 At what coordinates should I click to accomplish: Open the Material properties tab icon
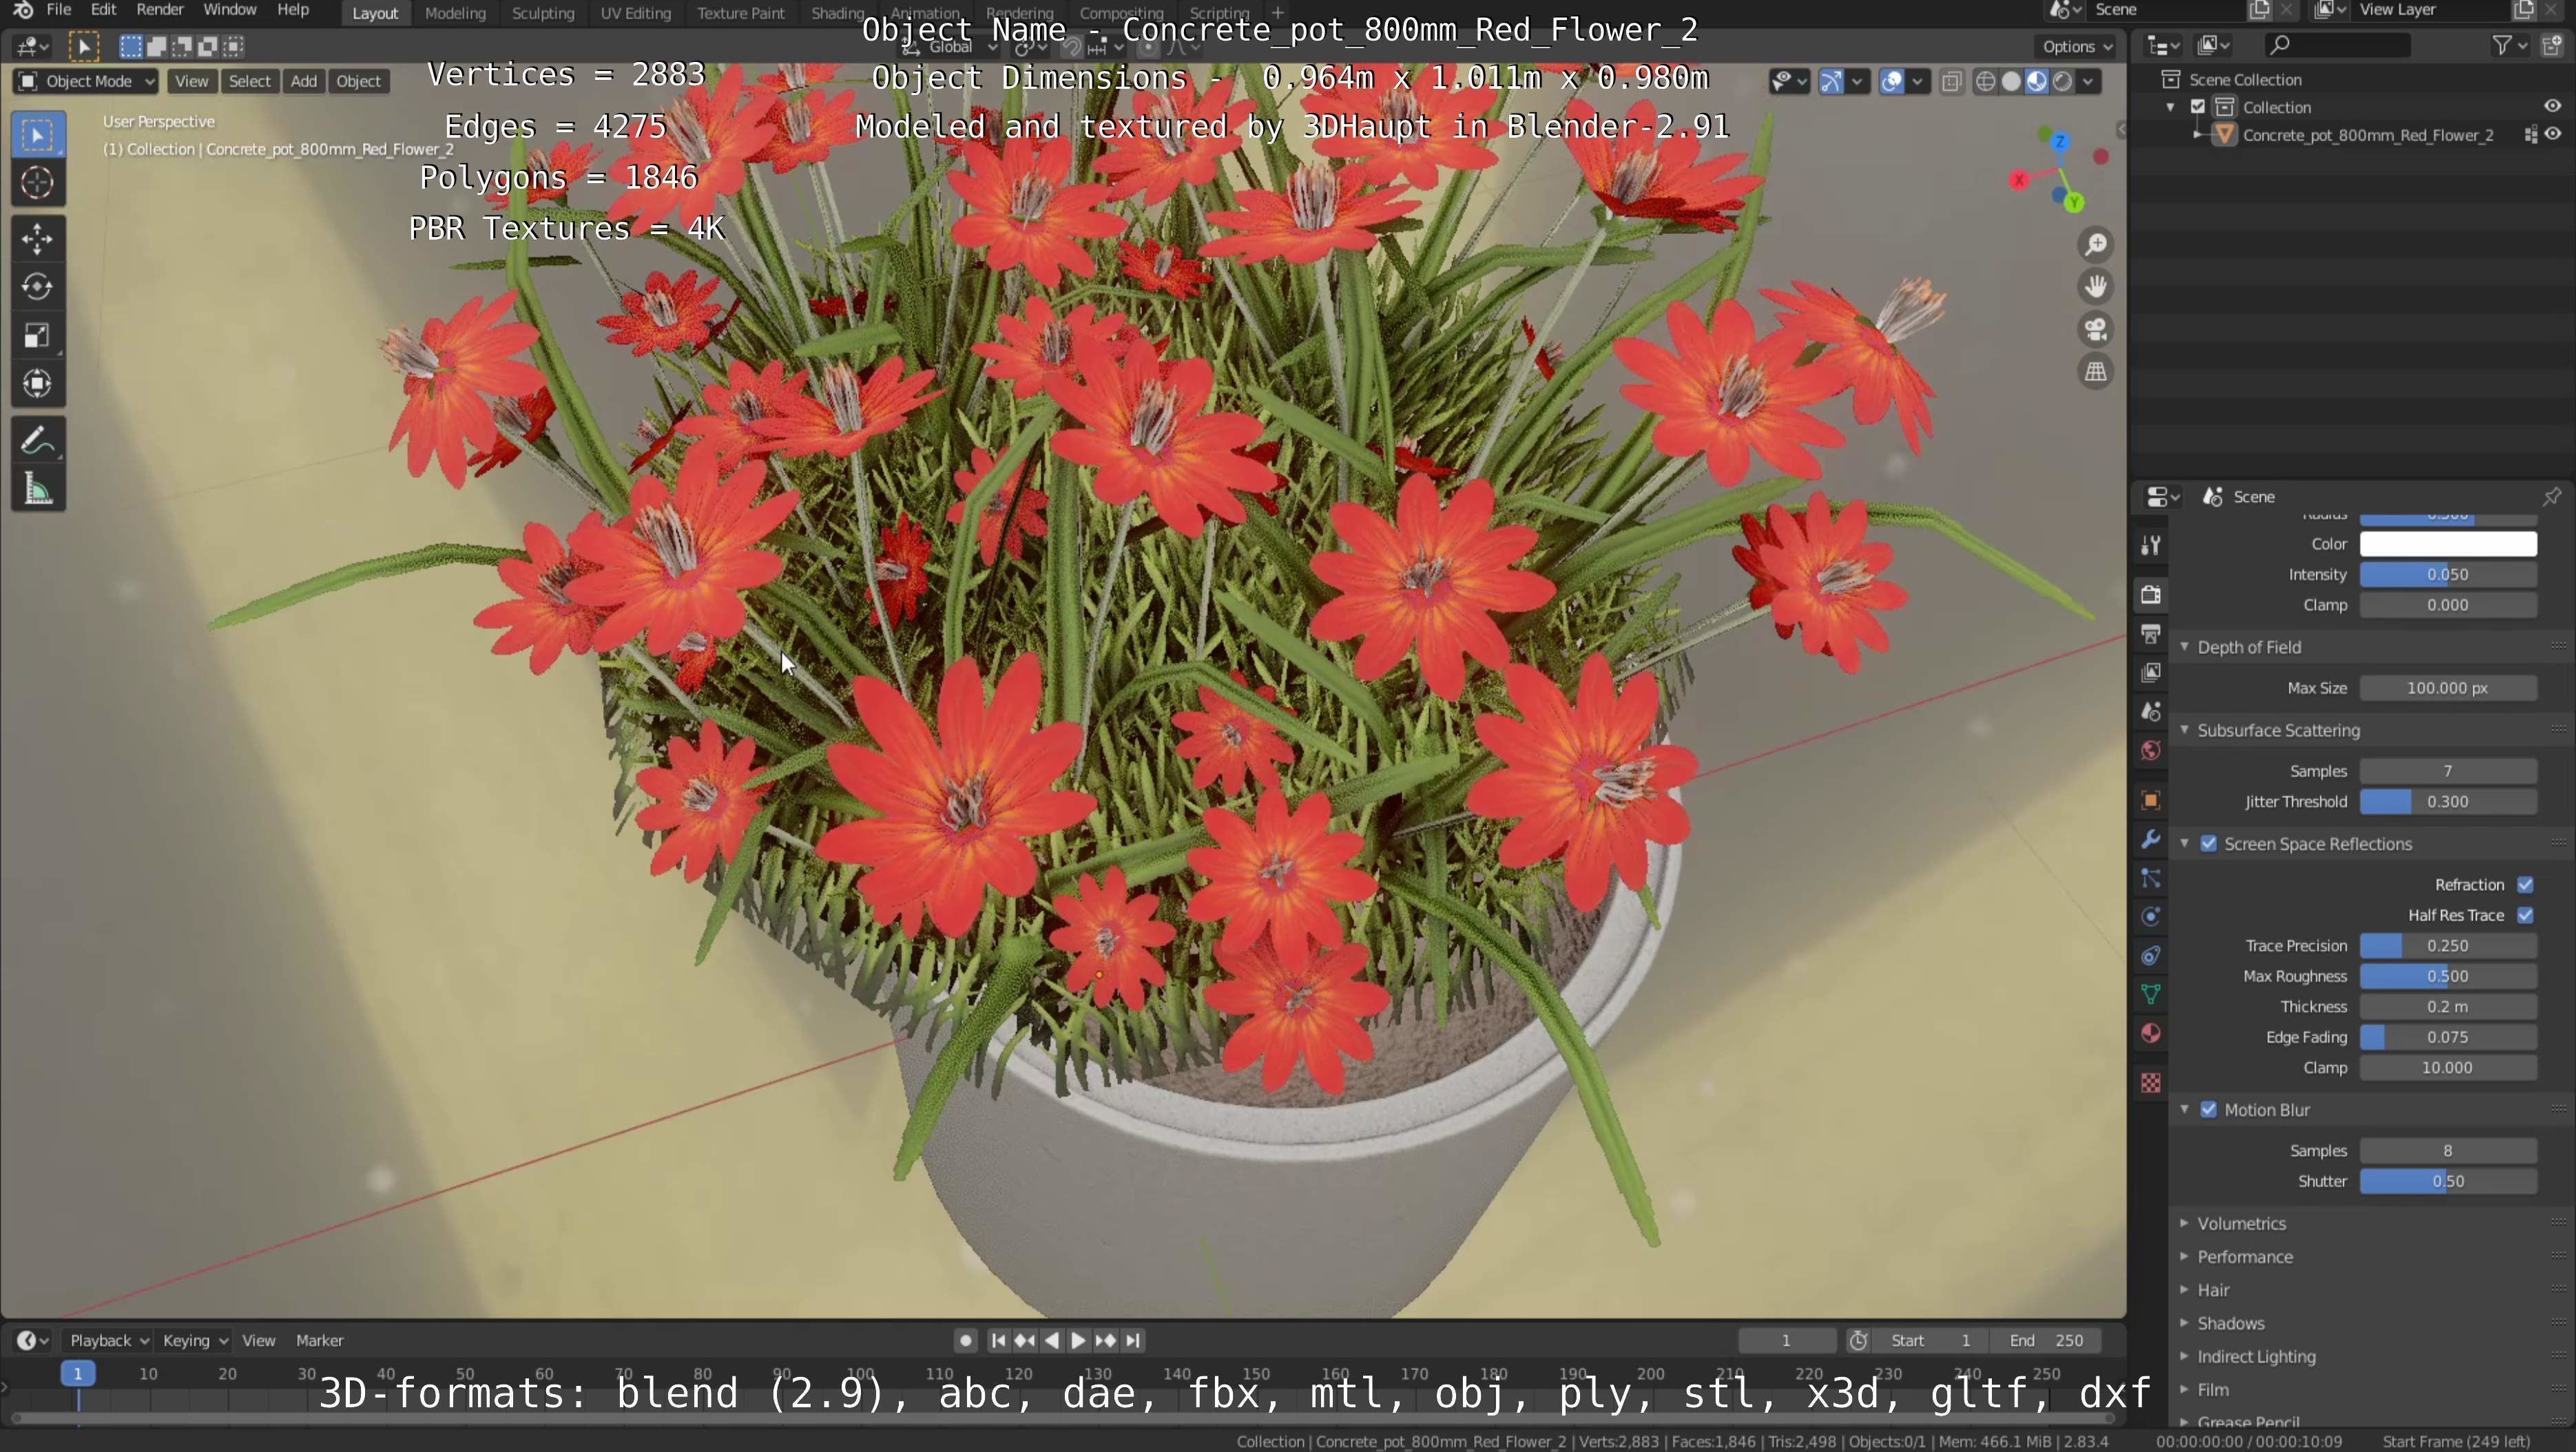[x=2151, y=1033]
